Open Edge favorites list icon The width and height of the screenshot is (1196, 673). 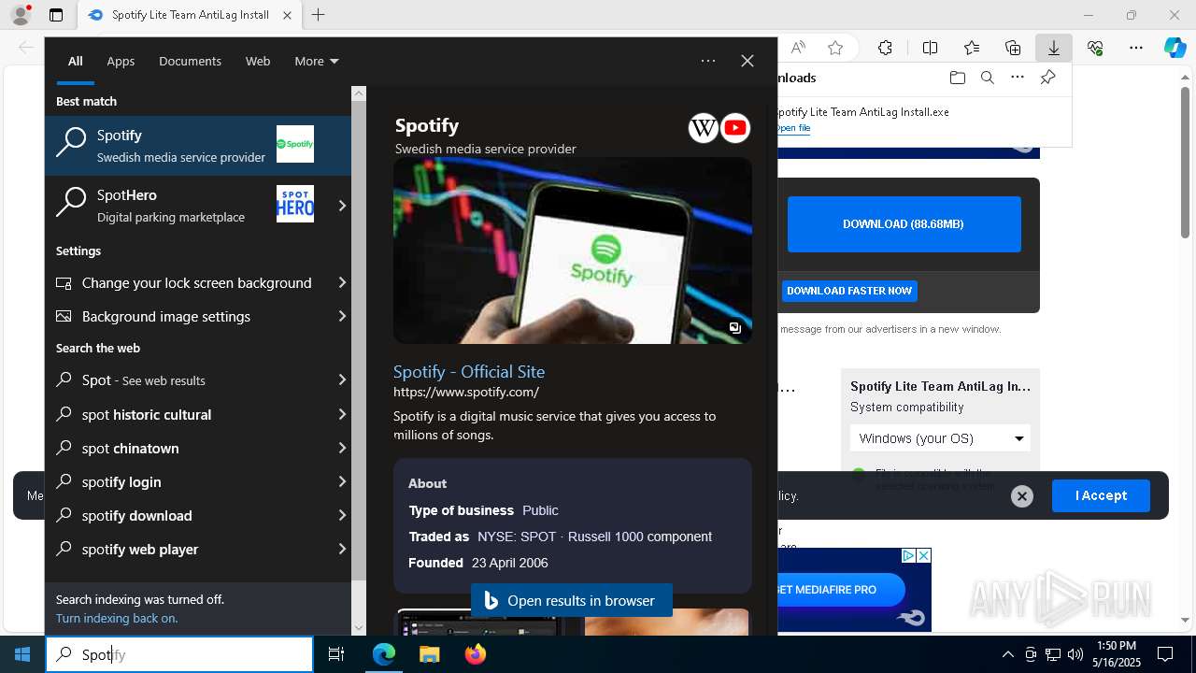pyautogui.click(x=972, y=48)
